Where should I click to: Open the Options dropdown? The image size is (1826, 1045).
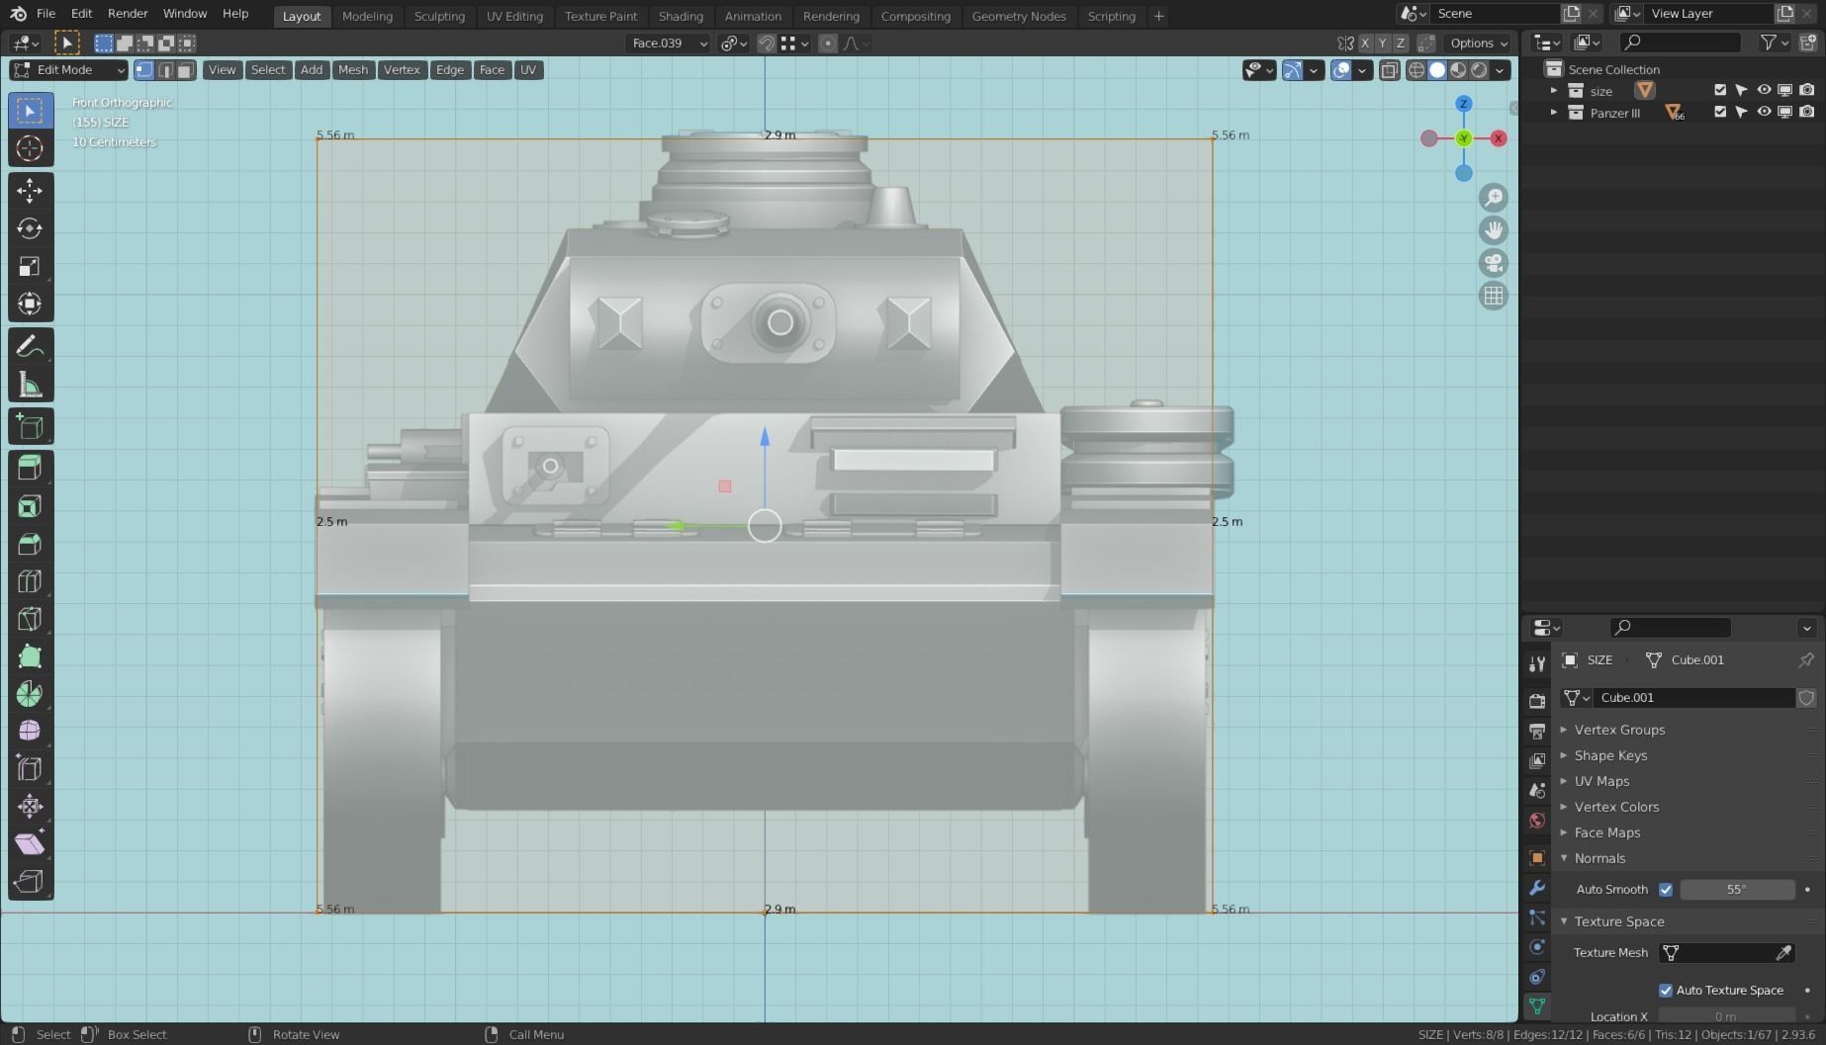(1479, 43)
